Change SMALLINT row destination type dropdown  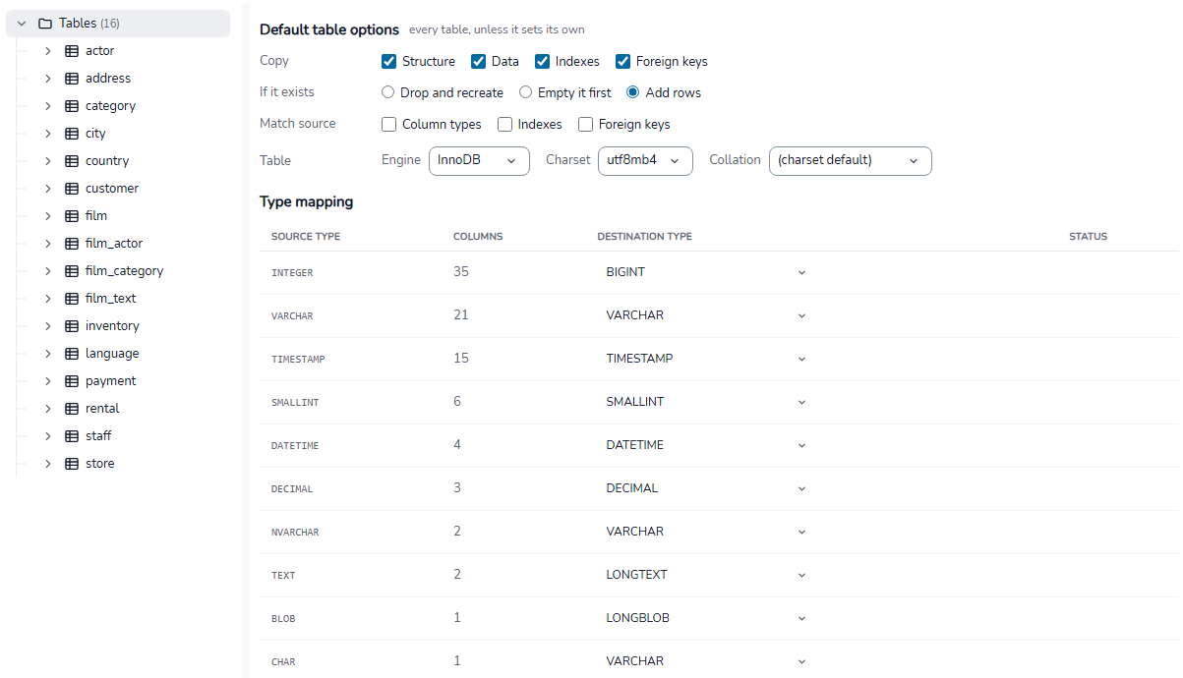[706, 402]
